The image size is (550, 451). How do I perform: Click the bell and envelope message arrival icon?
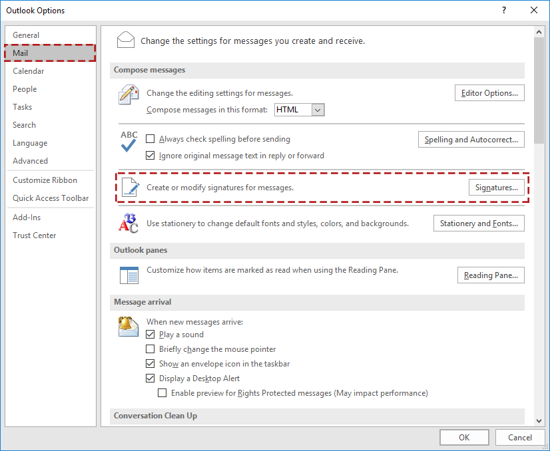tap(128, 327)
